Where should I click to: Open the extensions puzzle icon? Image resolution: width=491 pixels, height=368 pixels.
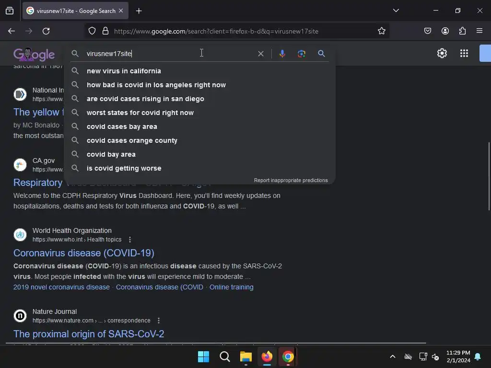coord(462,31)
